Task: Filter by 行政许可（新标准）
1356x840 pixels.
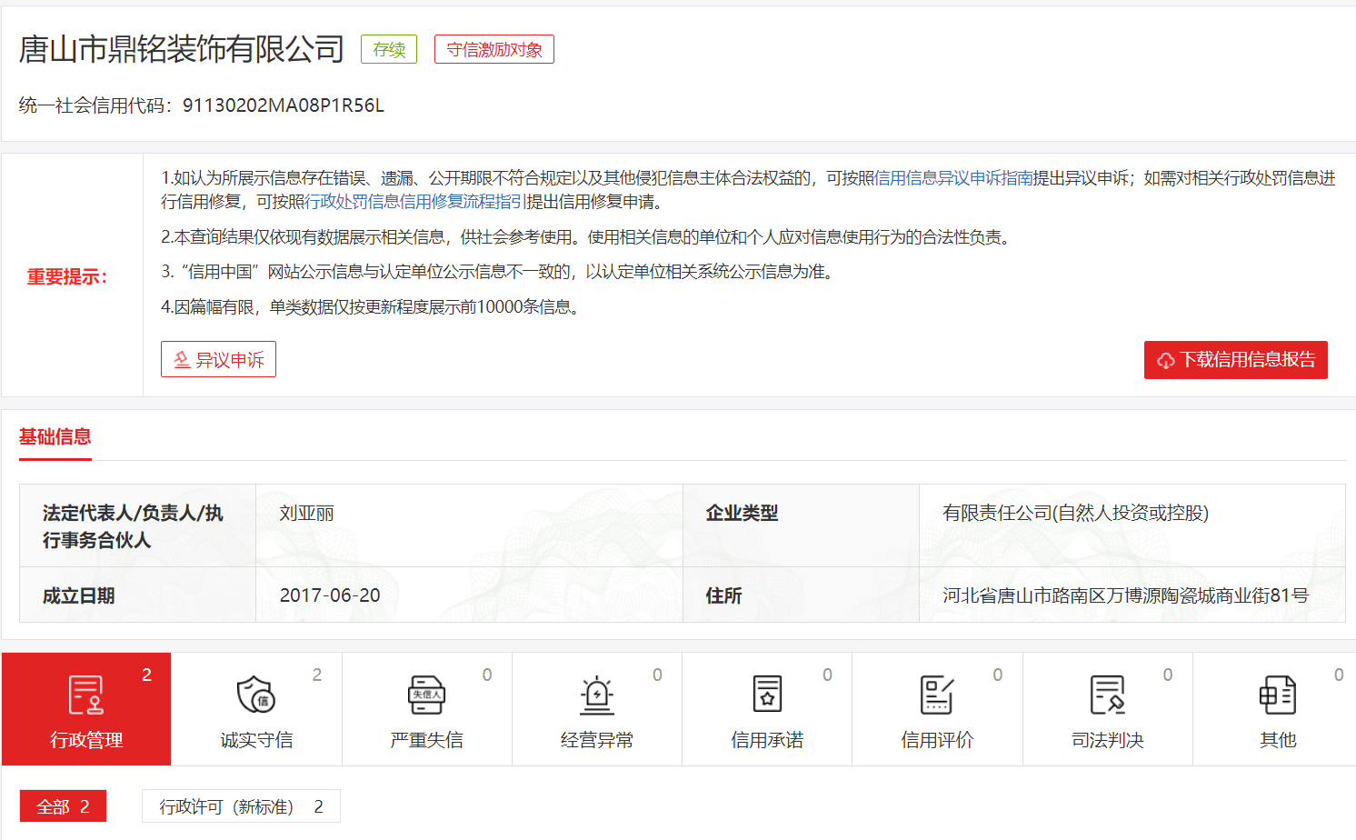Action: coord(241,806)
